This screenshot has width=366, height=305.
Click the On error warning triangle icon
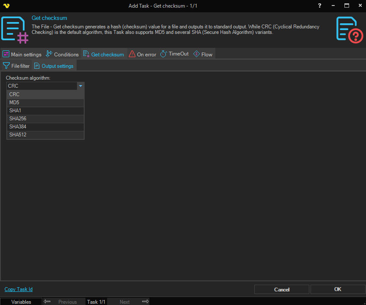coord(132,54)
